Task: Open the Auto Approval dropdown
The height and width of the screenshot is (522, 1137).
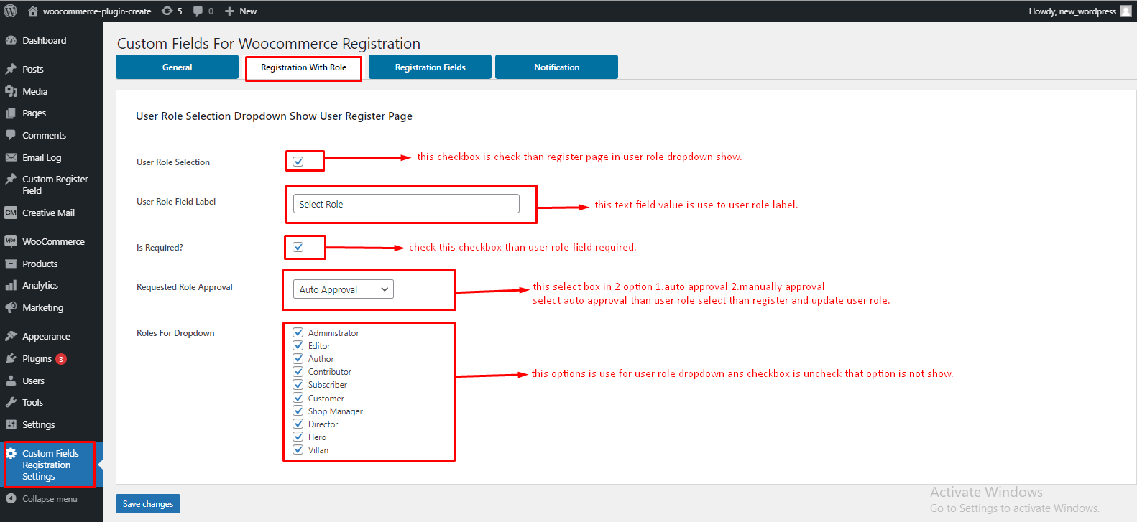Action: [344, 289]
